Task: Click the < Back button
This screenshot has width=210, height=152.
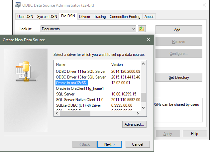Action: pos(84,144)
